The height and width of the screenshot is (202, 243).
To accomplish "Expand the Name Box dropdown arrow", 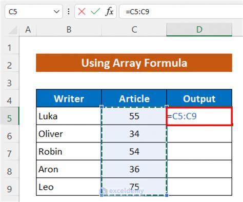I will (56, 12).
